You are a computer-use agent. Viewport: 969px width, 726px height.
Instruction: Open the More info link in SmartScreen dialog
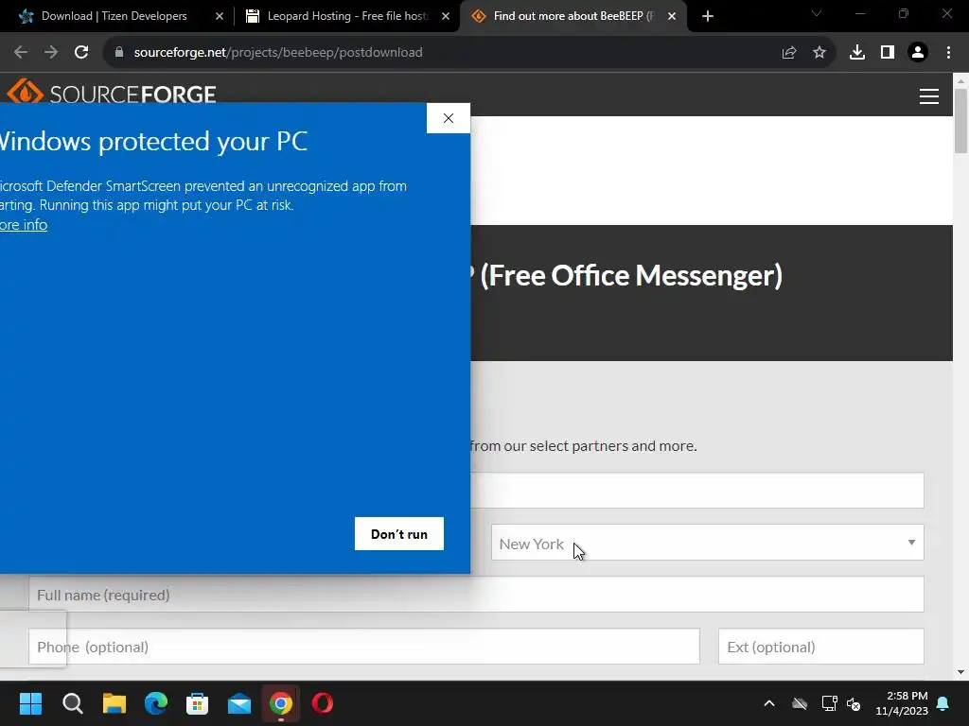point(24,225)
